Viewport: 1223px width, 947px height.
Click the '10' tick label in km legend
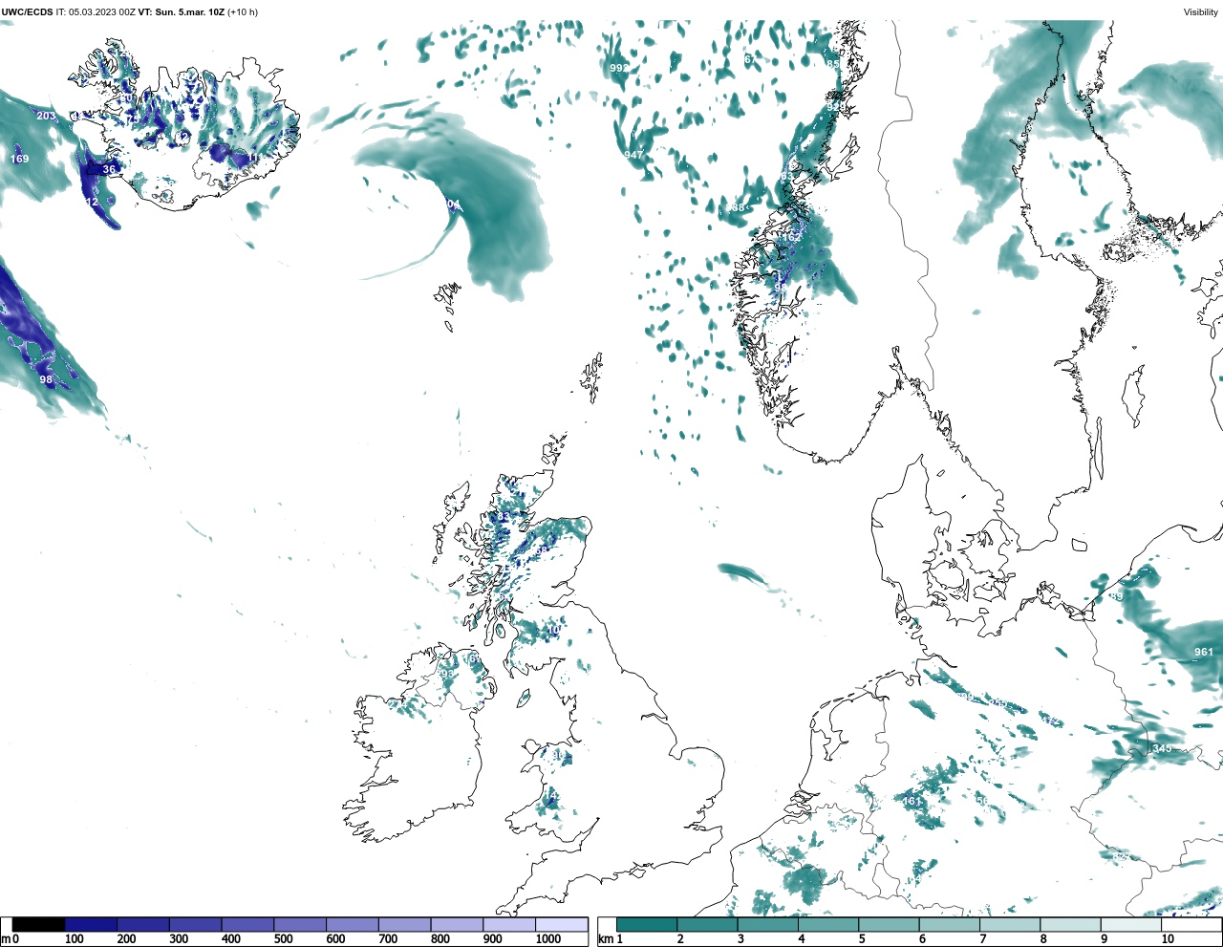(x=1168, y=939)
